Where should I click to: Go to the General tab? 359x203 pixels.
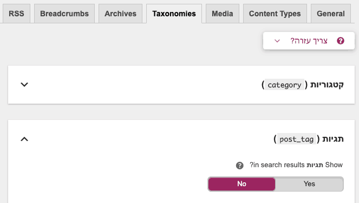(x=331, y=14)
